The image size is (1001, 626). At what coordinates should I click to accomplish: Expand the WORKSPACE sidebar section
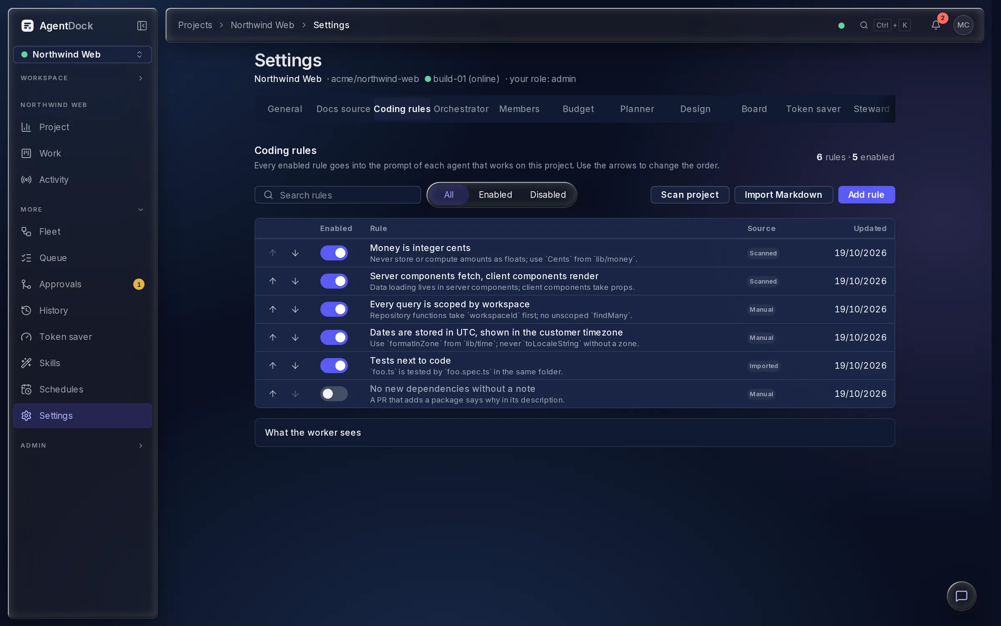82,78
